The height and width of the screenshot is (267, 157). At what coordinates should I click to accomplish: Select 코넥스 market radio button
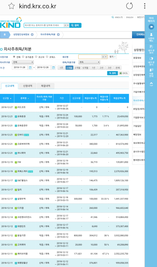47,57
